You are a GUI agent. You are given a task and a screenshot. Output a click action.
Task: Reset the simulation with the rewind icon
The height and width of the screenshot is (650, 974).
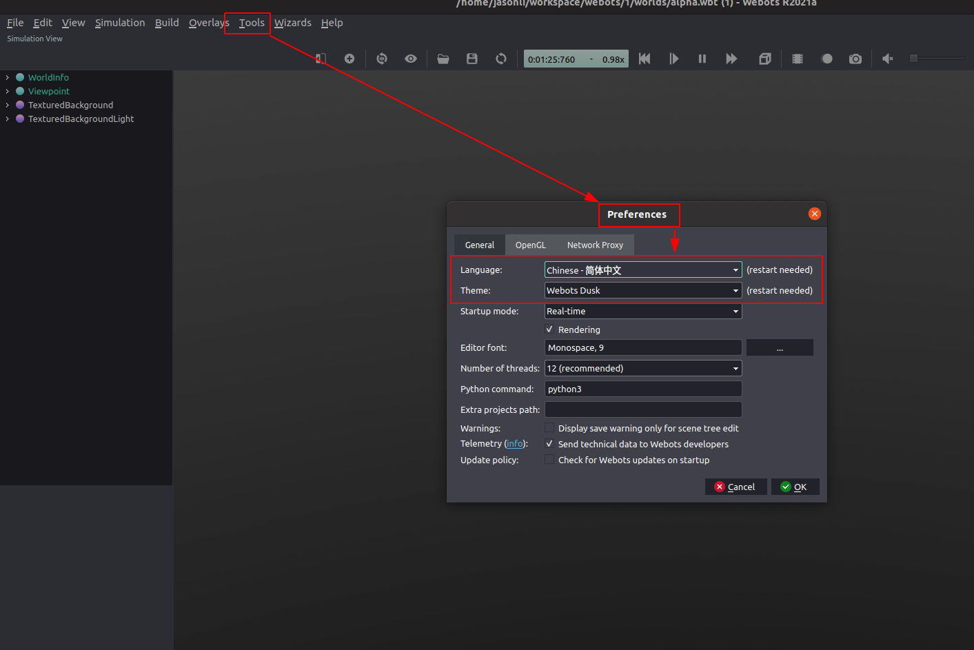tap(645, 59)
